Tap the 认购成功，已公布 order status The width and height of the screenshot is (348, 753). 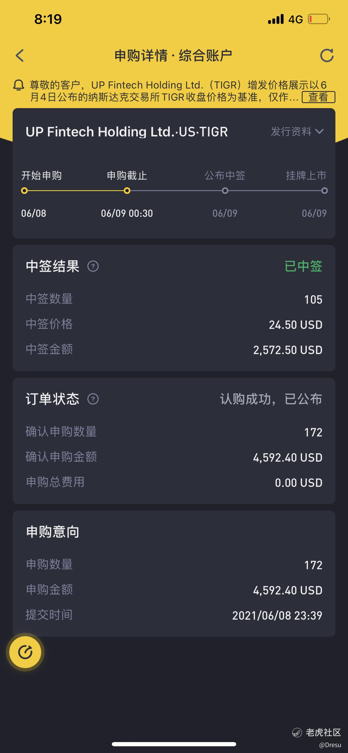coord(271,399)
